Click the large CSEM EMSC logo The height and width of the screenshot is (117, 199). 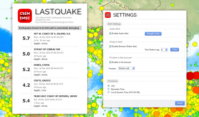[25, 16]
